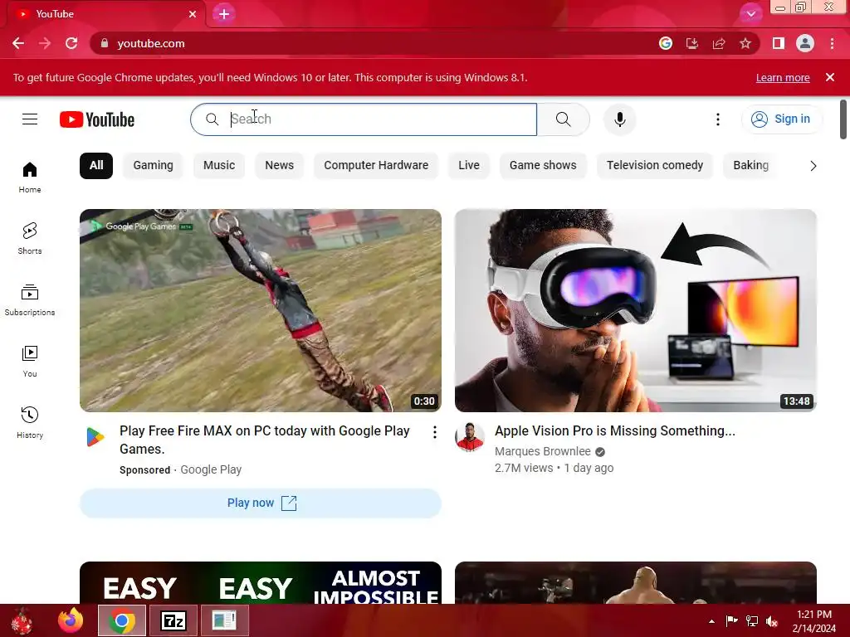
Task: Click the magnifier search button
Action: 564,119
